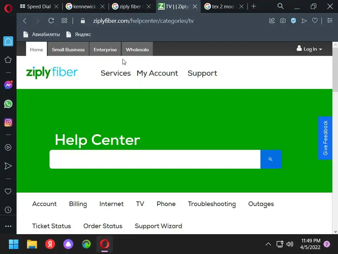Viewport: 338px width, 254px height.
Task: Close the Speed Dial tab
Action: tap(56, 7)
